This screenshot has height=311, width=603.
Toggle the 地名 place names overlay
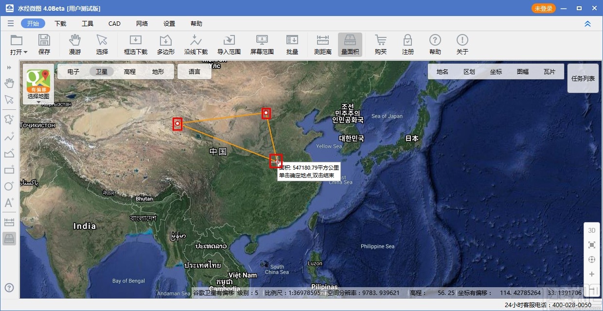(x=443, y=71)
